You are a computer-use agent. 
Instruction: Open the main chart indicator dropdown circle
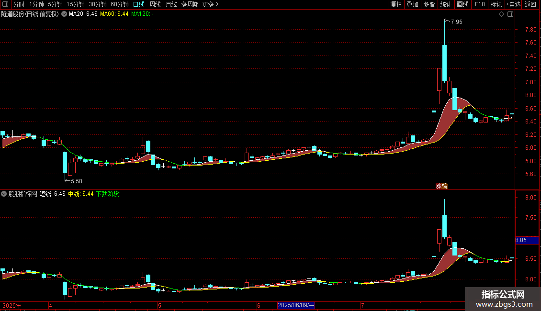[64, 14]
